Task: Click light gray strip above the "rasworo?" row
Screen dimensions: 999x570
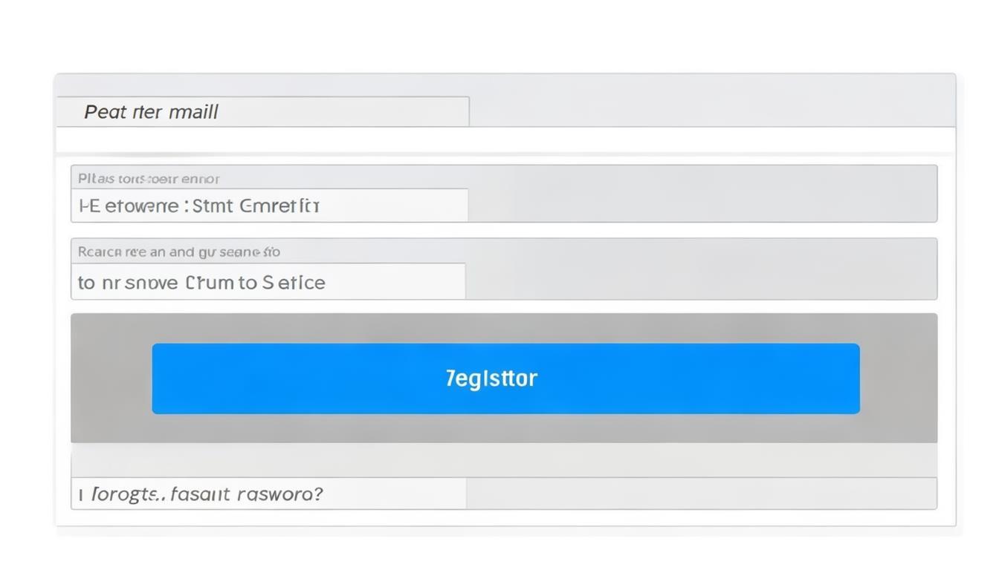Action: click(504, 461)
